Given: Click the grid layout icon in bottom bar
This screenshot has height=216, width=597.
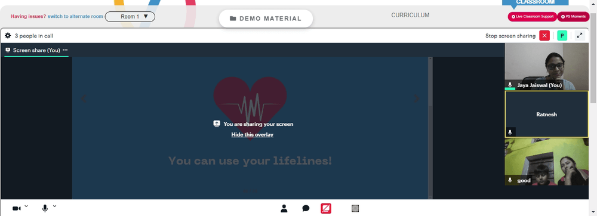Looking at the screenshot, I should pyautogui.click(x=355, y=208).
